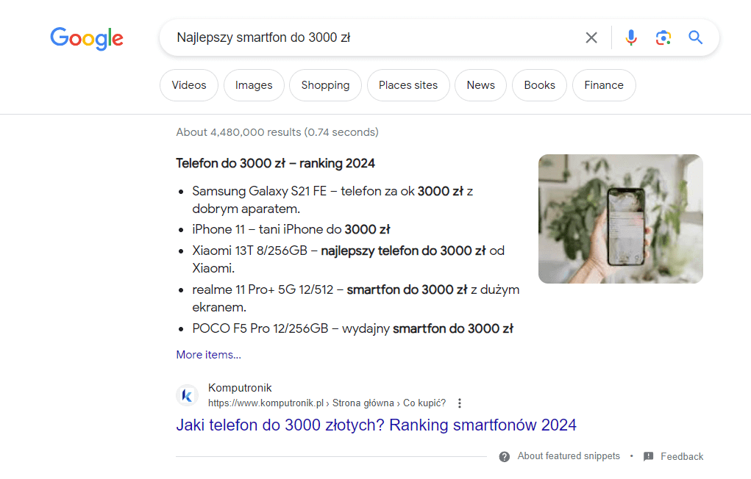Screen dimensions: 751x479
Task: Open Google Lens image search
Action: coord(663,37)
